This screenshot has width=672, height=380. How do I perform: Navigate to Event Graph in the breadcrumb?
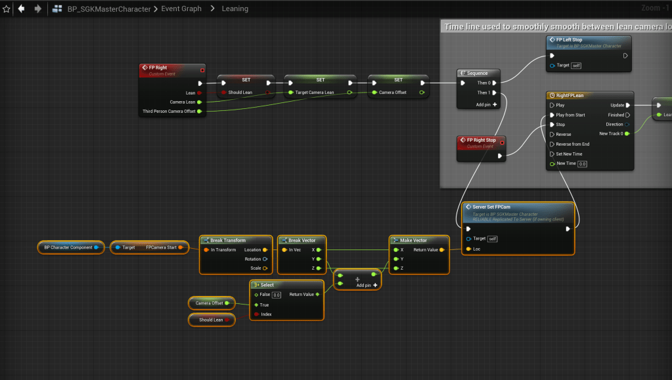pos(182,9)
